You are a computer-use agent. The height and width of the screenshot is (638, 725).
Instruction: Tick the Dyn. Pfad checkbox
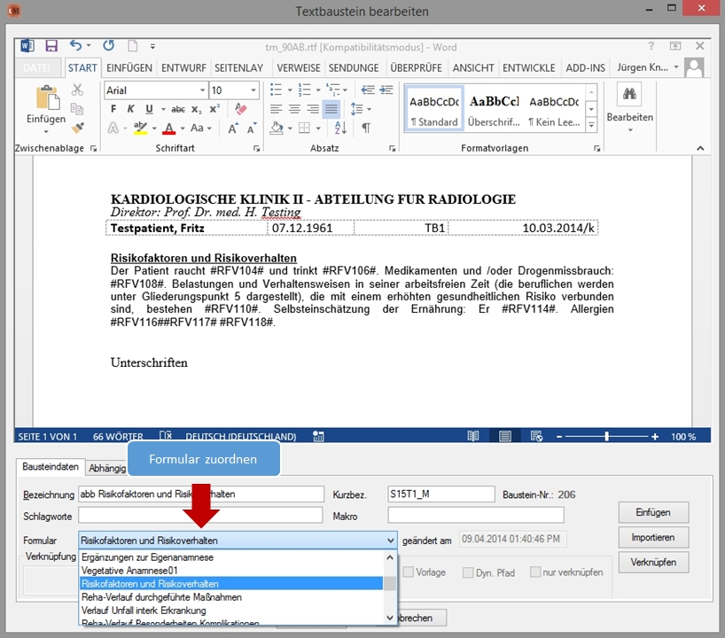[x=468, y=572]
